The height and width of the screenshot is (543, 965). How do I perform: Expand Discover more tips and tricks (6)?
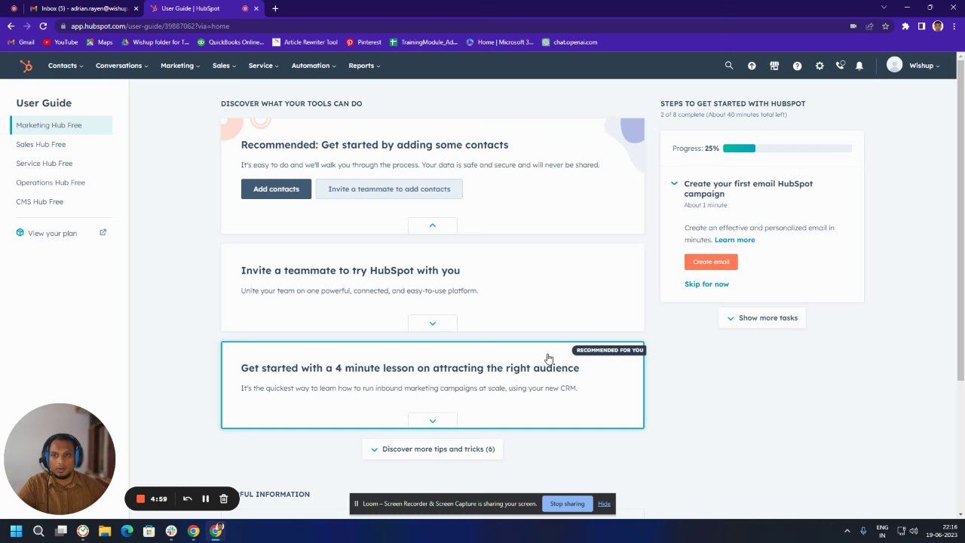pos(433,449)
